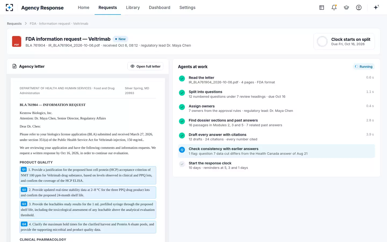Click the Q4 question badge
The height and width of the screenshot is (242, 387).
pos(24,224)
